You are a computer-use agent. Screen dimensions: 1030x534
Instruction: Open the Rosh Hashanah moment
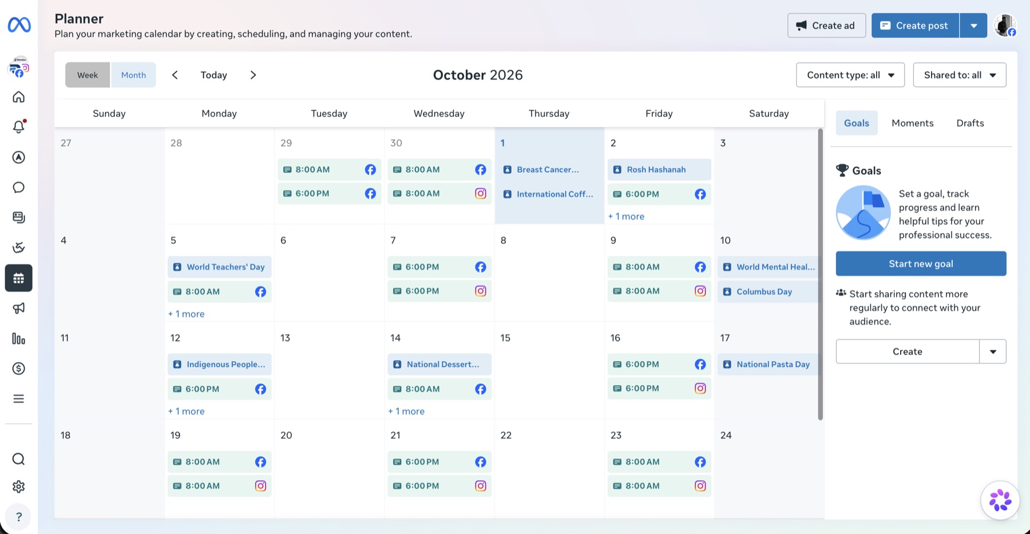[x=659, y=169]
